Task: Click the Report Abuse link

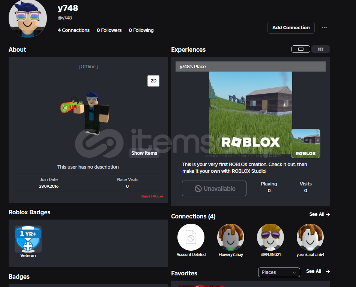Action: 152,196
